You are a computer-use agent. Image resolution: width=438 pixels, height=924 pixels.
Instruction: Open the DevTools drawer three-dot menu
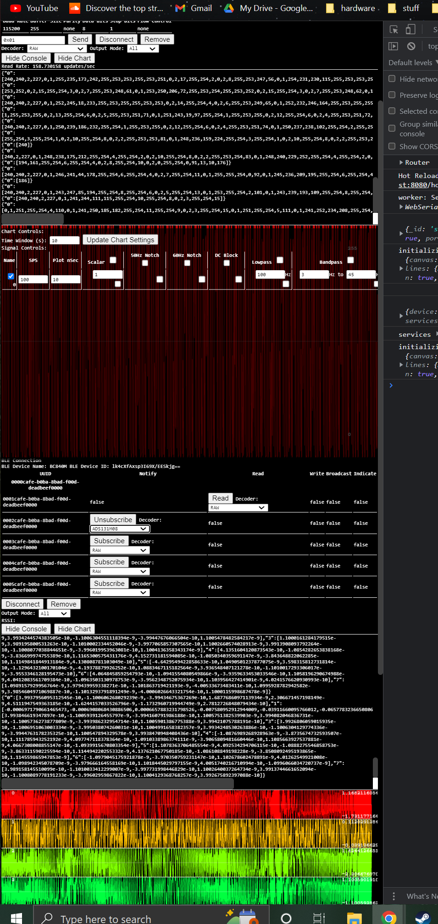point(394,896)
